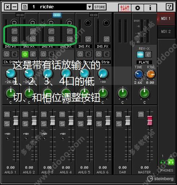
Task: Click the DAW fader handle
Action: [x=128, y=120]
